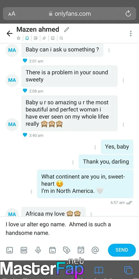Set a message price with the tag icon
Screen dimensions: 139x279
[x=67, y=250]
